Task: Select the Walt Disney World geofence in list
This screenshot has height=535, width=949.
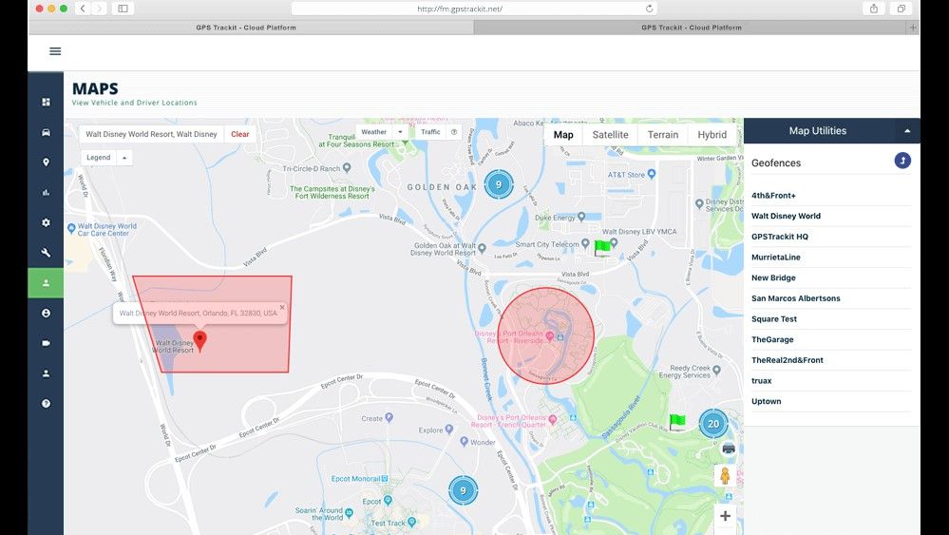Action: [x=831, y=216]
